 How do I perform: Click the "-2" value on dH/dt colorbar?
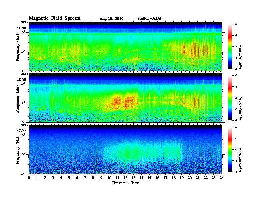(x=236, y=24)
